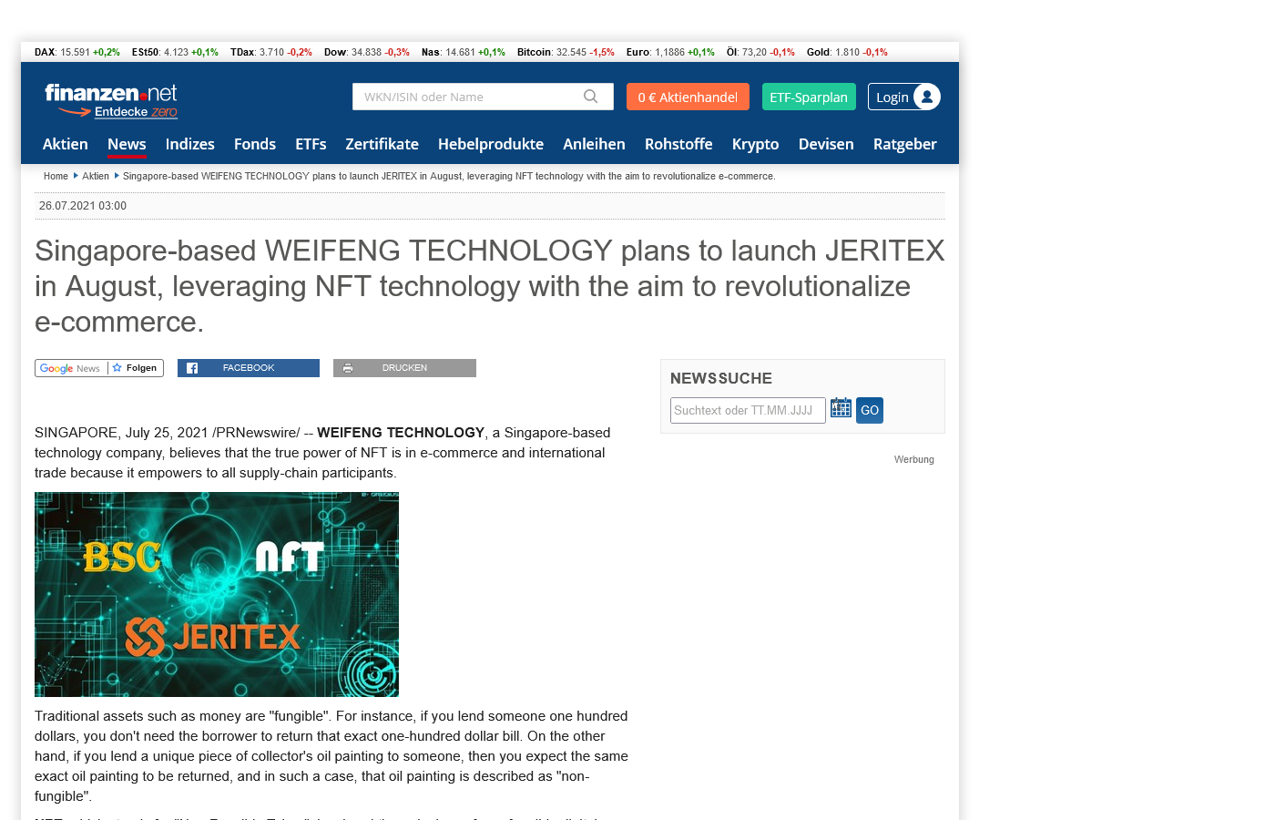Open the Anleihen menu
1275x820 pixels.
point(594,144)
